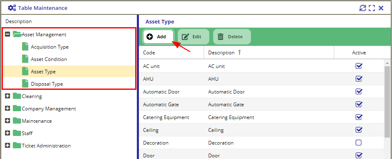
Task: Click the AC unit description cell
Action: pos(269,66)
